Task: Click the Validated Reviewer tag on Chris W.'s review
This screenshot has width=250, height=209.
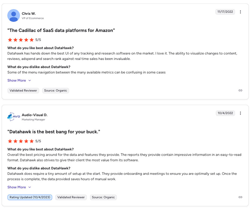Action: (23, 91)
